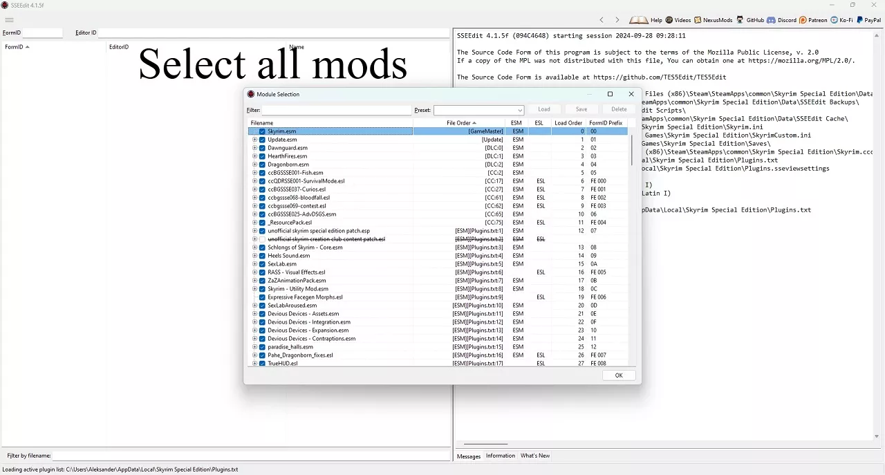Select the Skyrim.esm row name

click(282, 131)
